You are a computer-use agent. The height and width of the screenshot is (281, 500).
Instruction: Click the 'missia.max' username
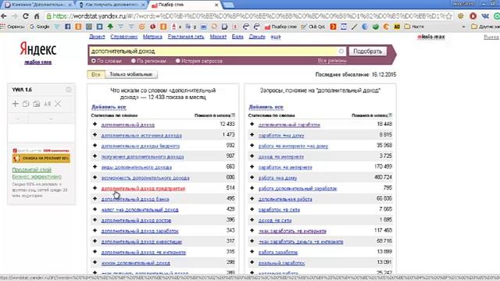click(430, 37)
